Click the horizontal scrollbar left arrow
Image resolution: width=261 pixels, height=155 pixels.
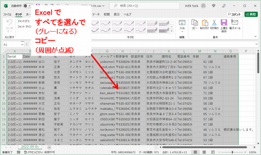pos(161,147)
